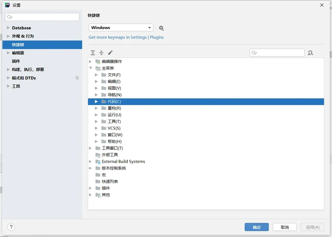This screenshot has height=237, width=332.
Task: Click the 确定 button
Action: (x=256, y=227)
